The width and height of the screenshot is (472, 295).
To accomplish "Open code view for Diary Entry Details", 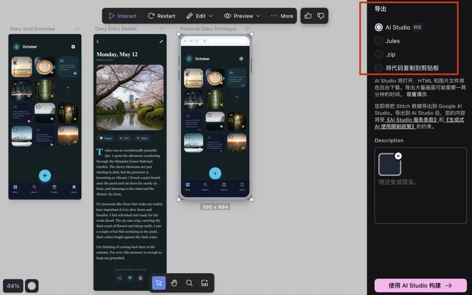I will tap(163, 29).
